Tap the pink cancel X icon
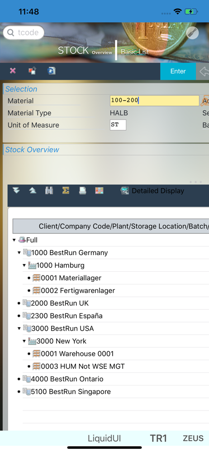209x453 pixels. [x=13, y=71]
